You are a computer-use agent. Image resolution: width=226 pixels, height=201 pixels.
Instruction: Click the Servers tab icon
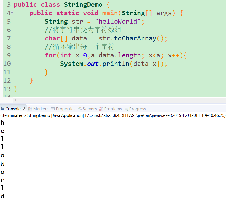tap(80, 109)
